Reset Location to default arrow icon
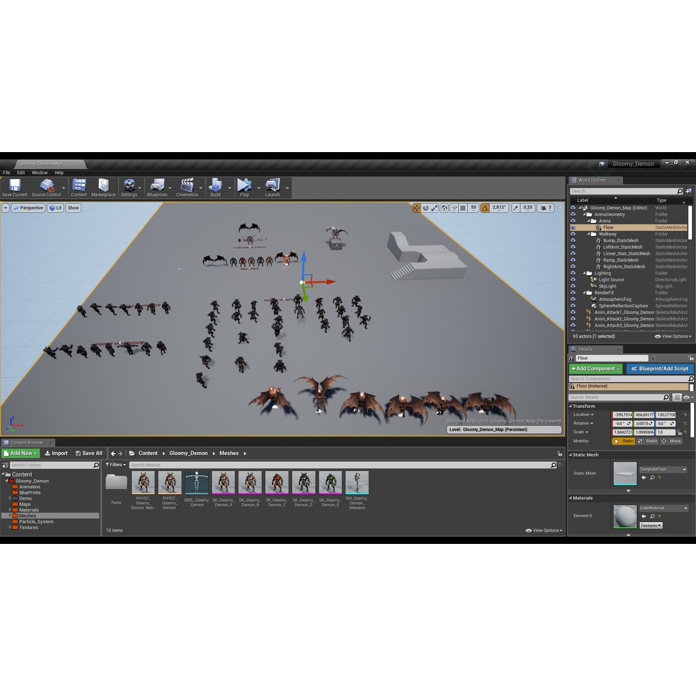Viewport: 696px width, 696px height. tap(685, 414)
